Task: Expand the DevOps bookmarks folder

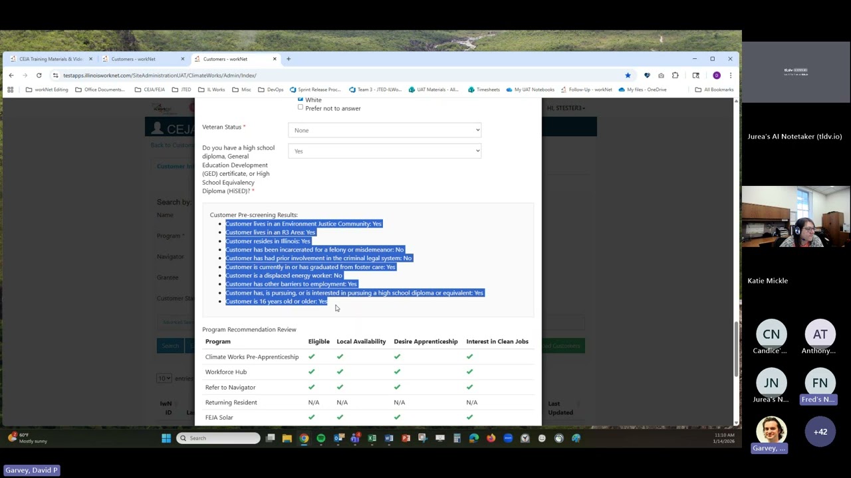Action: pyautogui.click(x=270, y=90)
